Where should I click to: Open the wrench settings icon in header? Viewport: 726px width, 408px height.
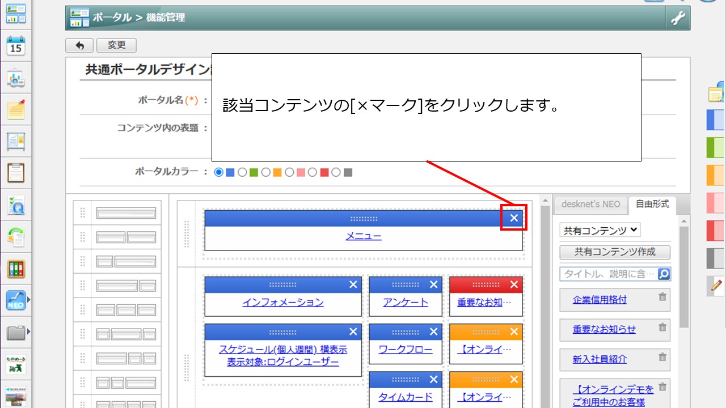[x=678, y=19]
